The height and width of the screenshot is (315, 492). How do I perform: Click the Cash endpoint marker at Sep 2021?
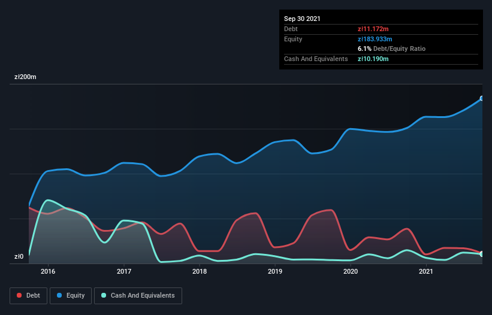(482, 254)
